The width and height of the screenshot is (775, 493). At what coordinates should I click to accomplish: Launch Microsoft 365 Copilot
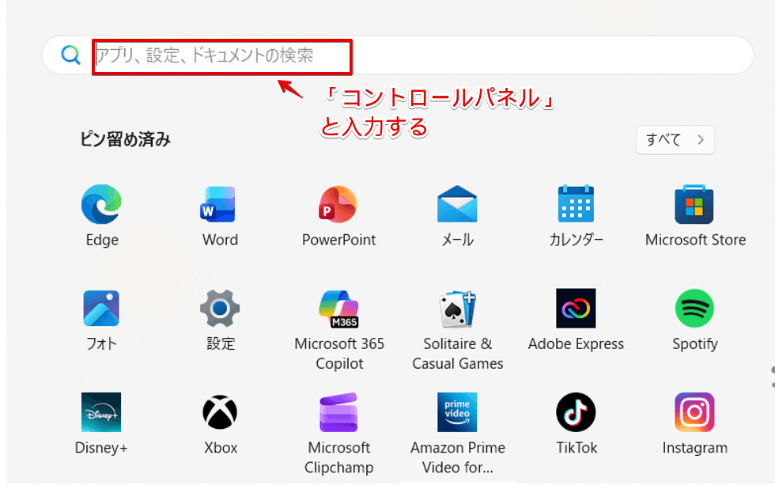pyautogui.click(x=338, y=309)
